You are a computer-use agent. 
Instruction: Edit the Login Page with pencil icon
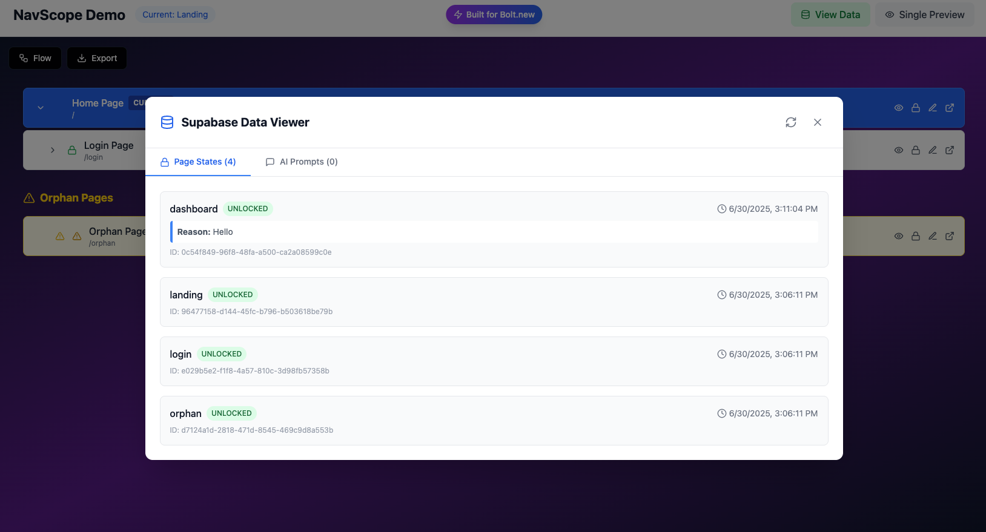933,150
